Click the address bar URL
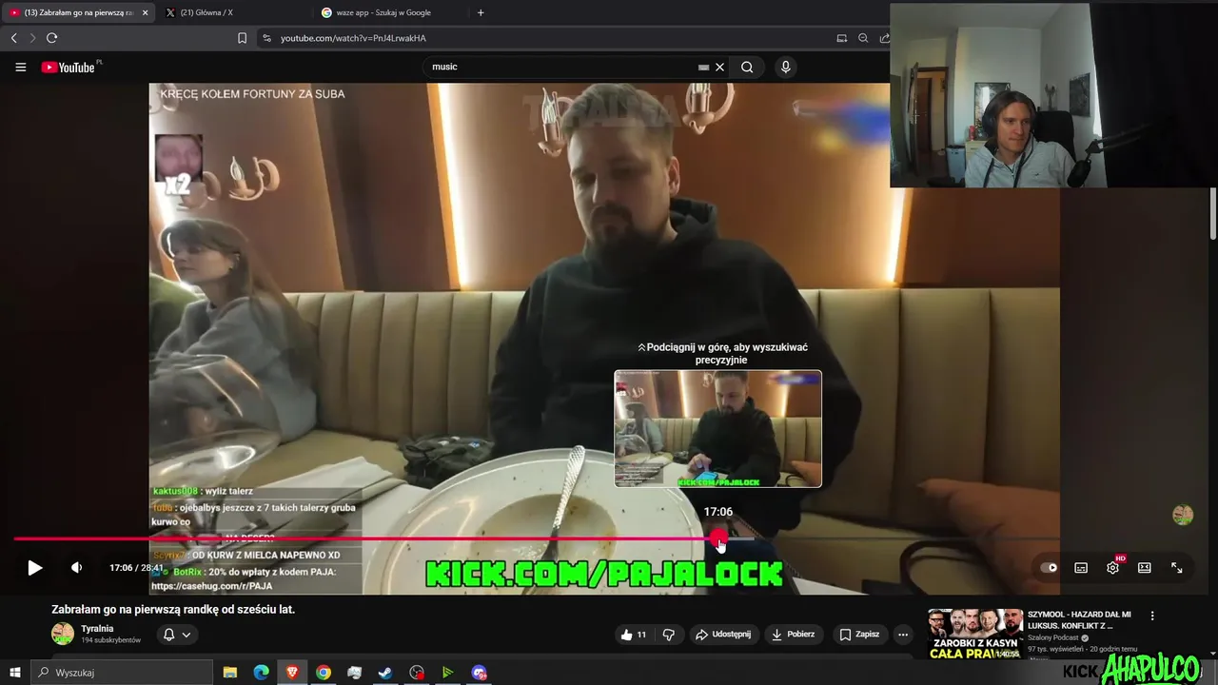The image size is (1218, 685). [x=353, y=38]
